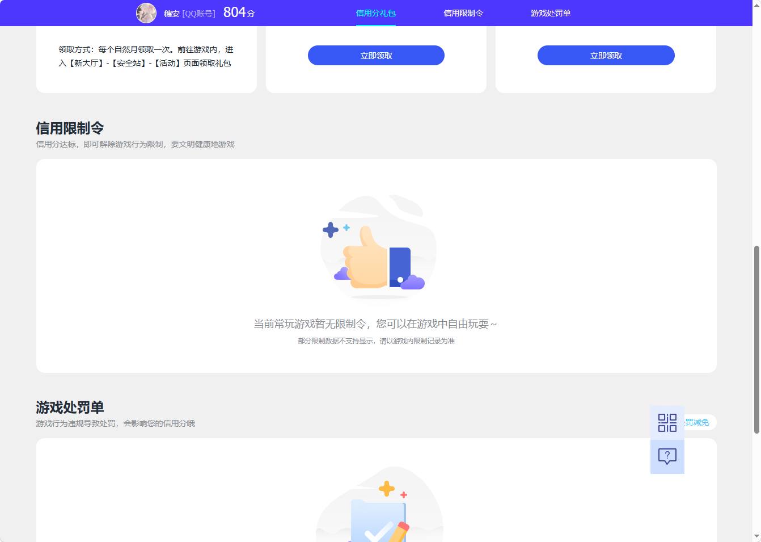The width and height of the screenshot is (761, 542).
Task: Click the checklist illustration in 游戏处罚单
Action: (379, 505)
